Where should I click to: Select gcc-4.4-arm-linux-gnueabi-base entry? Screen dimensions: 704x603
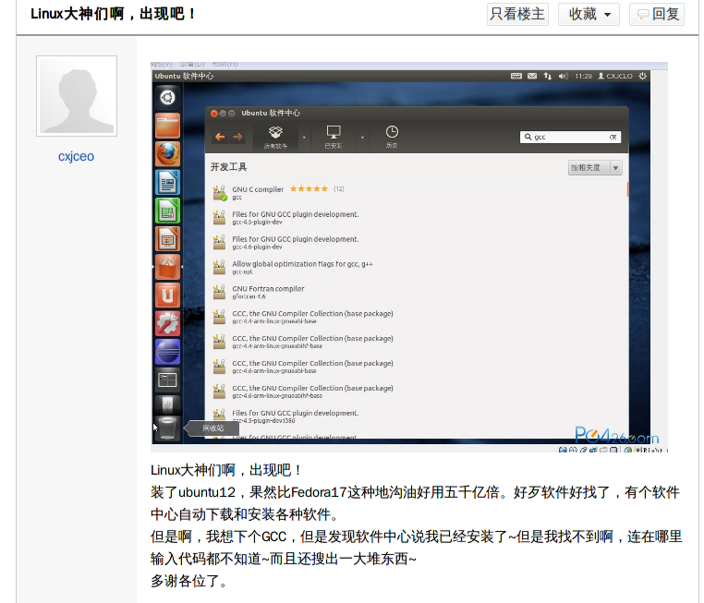click(418, 318)
